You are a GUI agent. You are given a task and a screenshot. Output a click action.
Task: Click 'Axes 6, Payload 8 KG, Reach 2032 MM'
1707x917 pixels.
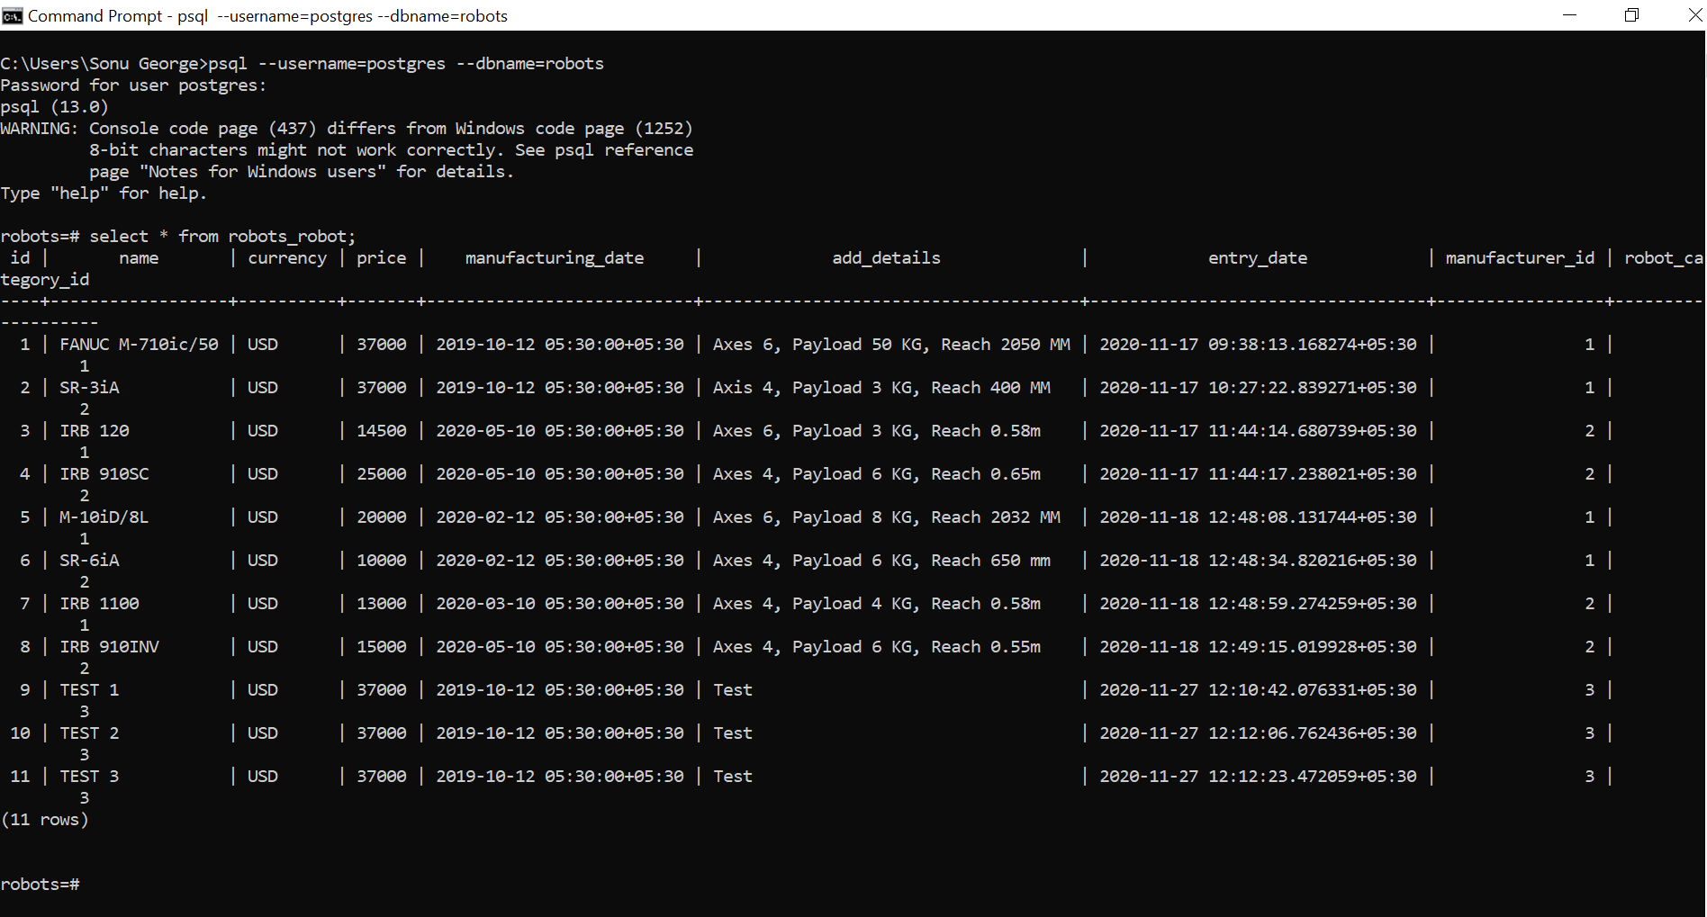point(887,517)
